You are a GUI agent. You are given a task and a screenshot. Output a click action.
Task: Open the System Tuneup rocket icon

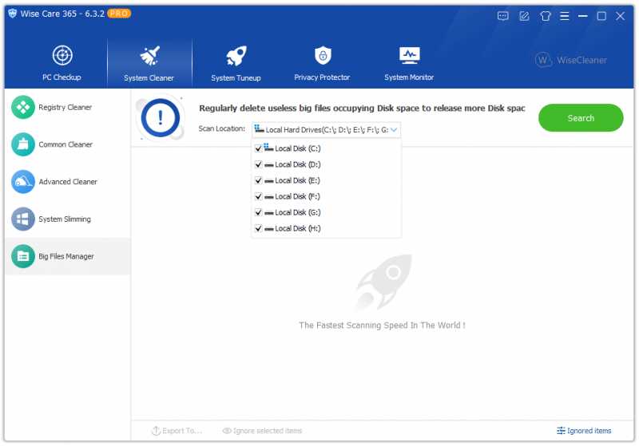(236, 56)
